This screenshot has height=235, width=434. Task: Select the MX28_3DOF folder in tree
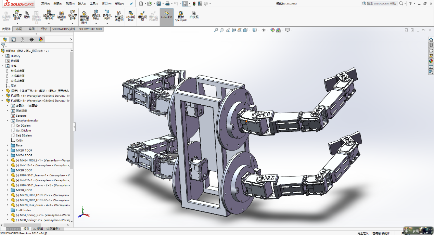(x=24, y=170)
